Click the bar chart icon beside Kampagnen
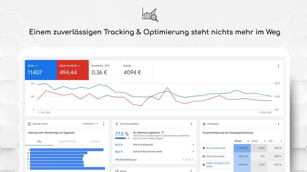Screen dimensions: 307x172 pos(204,124)
